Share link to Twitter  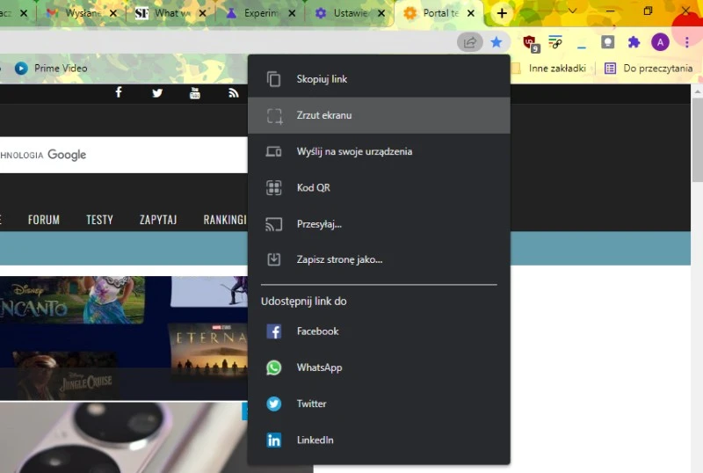(379, 404)
